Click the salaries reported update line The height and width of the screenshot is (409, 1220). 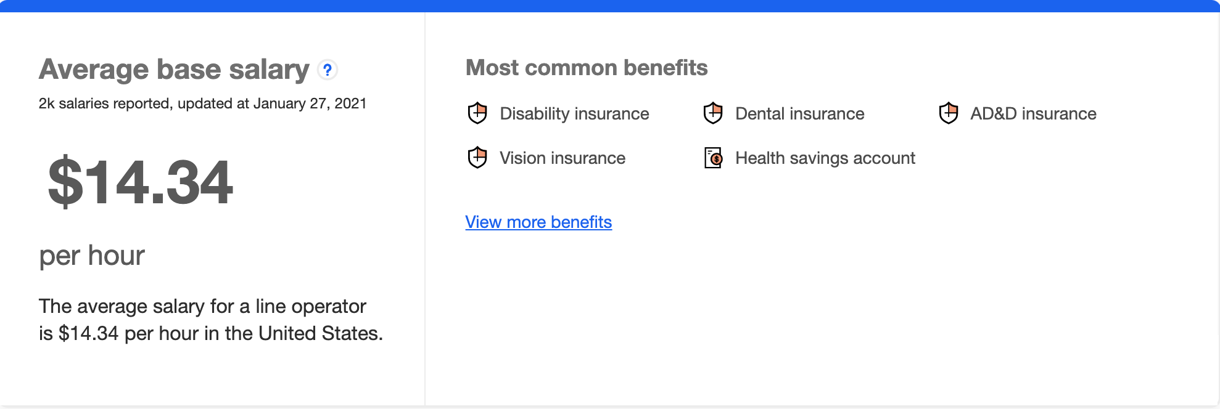pyautogui.click(x=202, y=103)
